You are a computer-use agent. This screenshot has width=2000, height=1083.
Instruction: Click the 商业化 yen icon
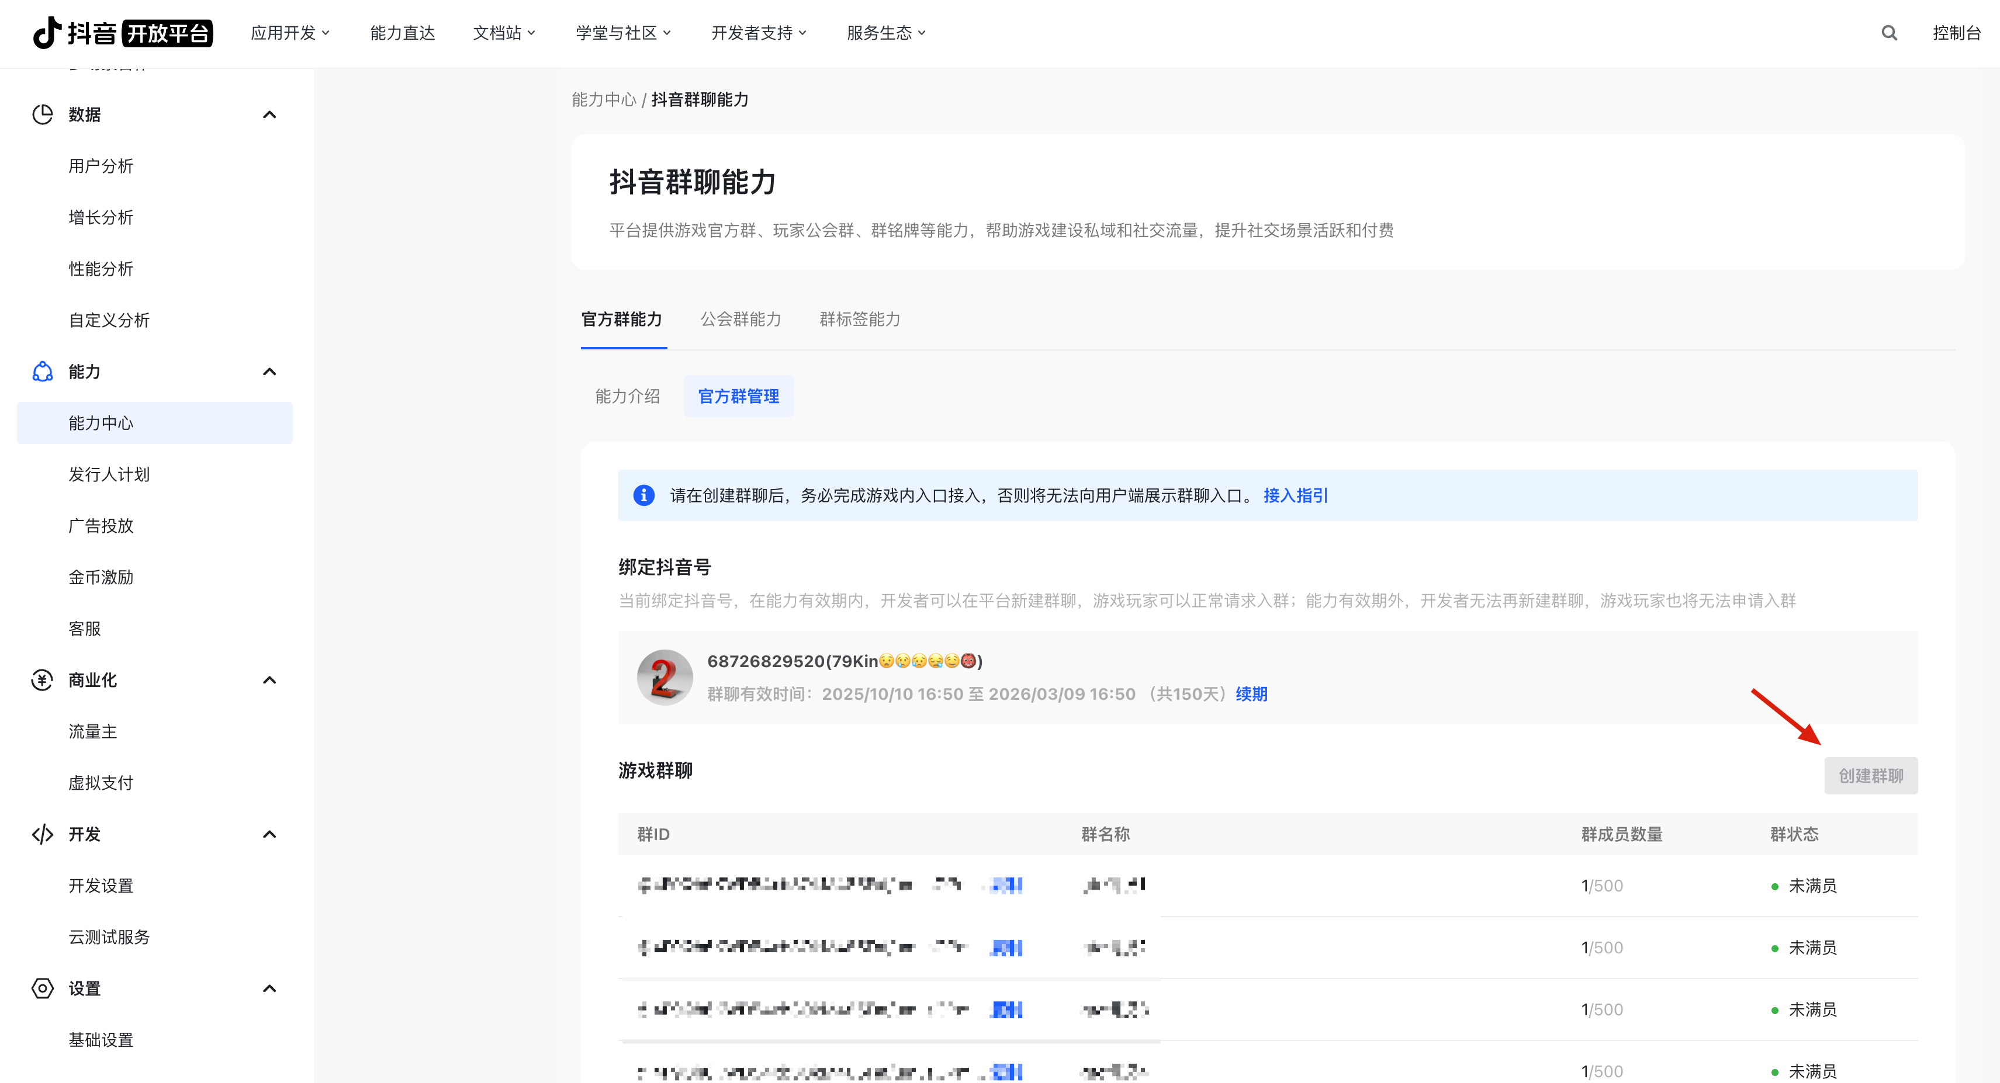42,679
